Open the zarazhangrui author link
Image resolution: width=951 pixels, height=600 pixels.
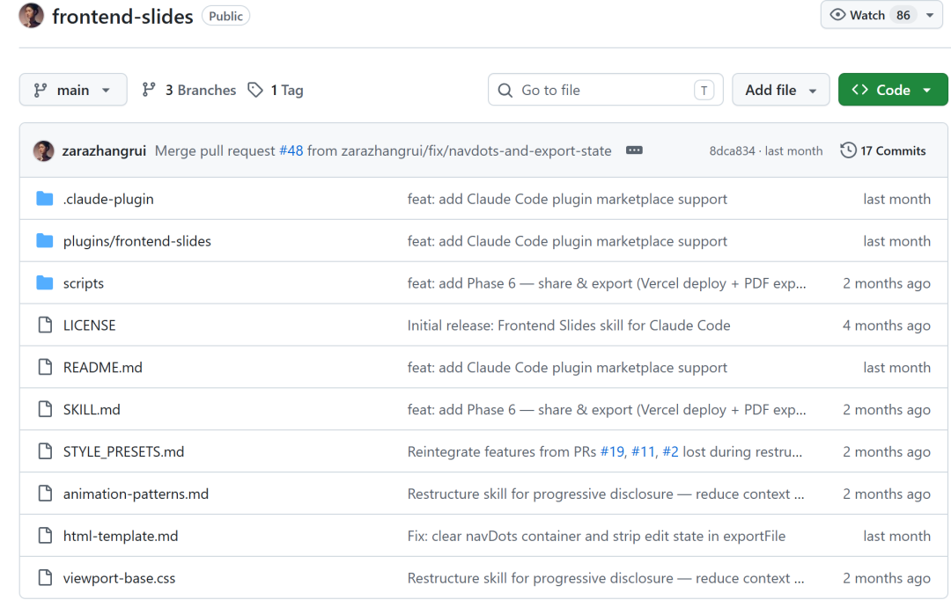104,151
